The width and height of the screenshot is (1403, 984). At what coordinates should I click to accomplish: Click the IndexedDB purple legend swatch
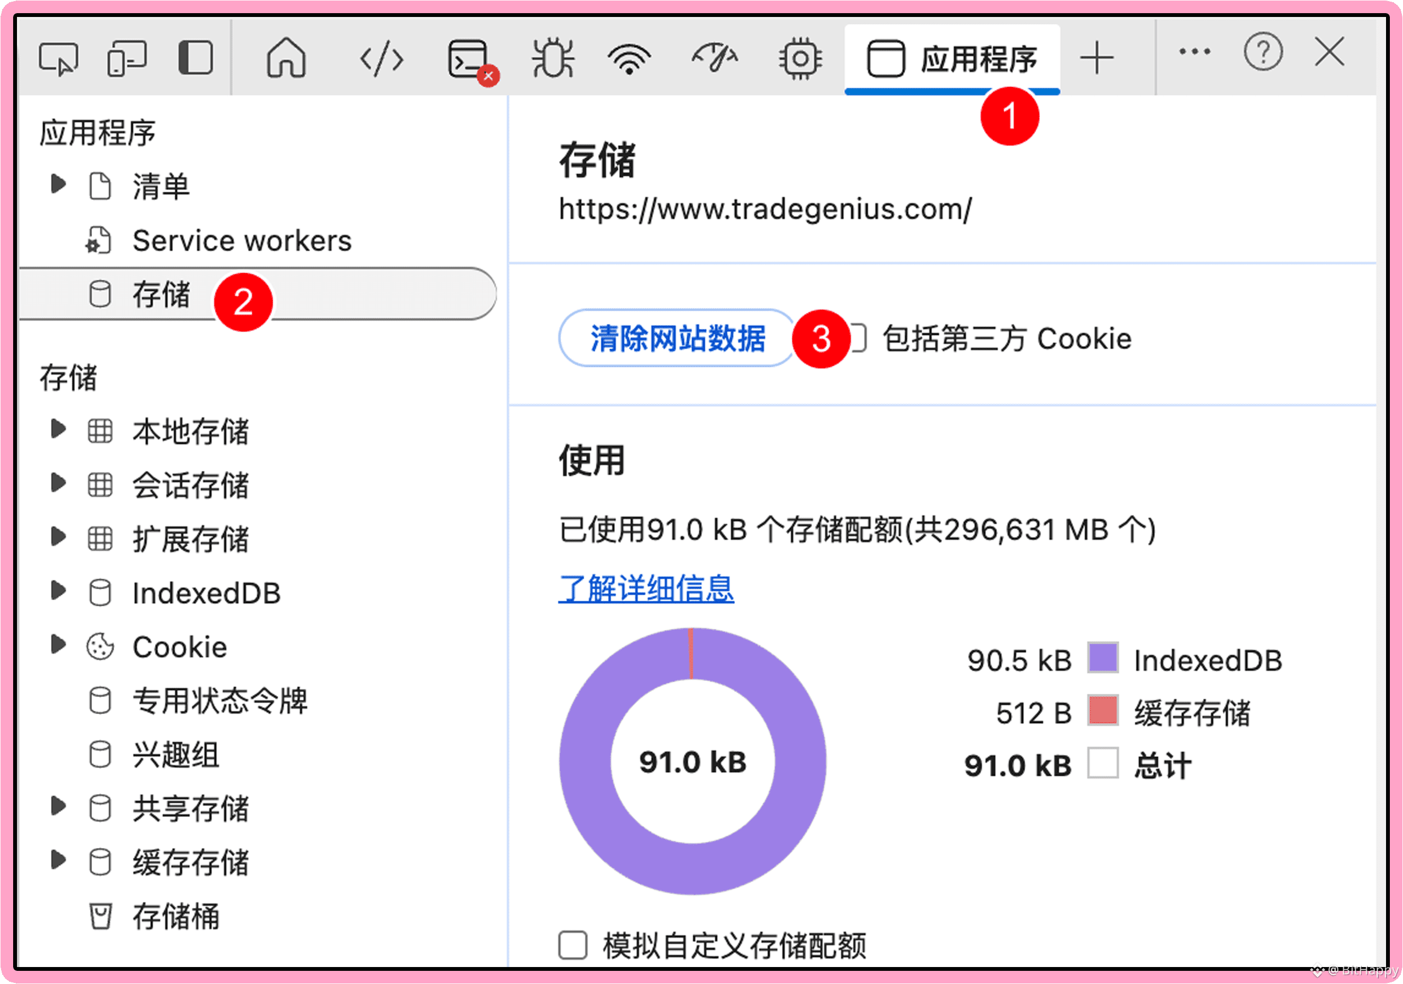[1102, 658]
